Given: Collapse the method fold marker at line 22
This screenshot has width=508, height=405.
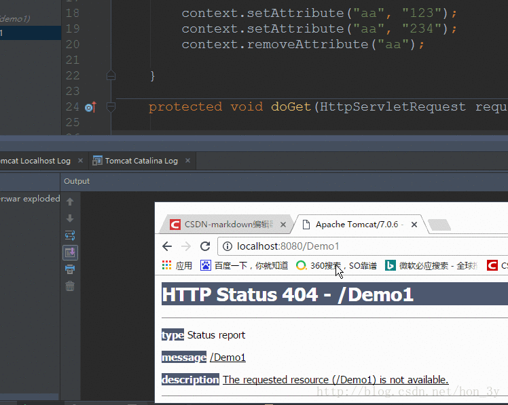Looking at the screenshot, I should 111,76.
